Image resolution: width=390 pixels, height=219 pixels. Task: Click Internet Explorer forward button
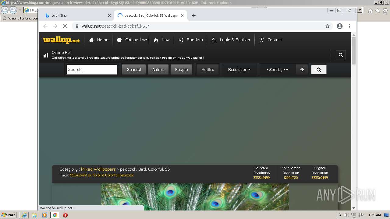[13, 10]
